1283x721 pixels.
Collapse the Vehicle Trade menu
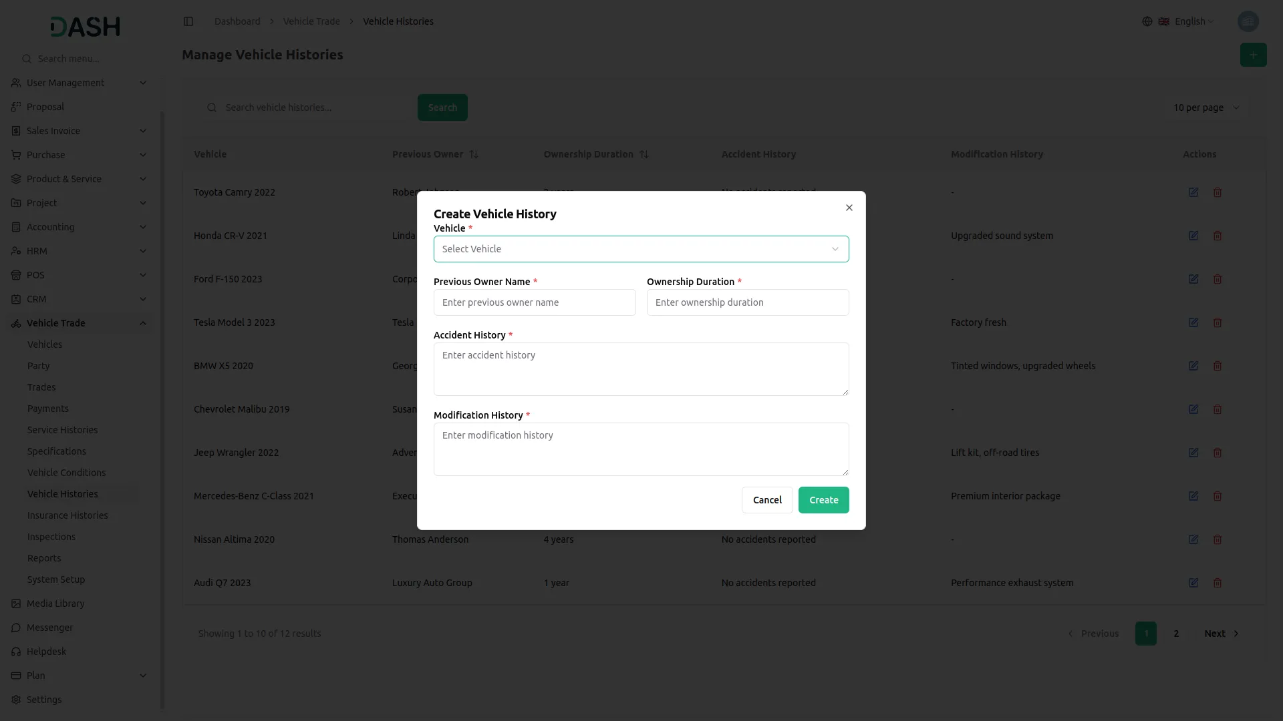click(79, 323)
